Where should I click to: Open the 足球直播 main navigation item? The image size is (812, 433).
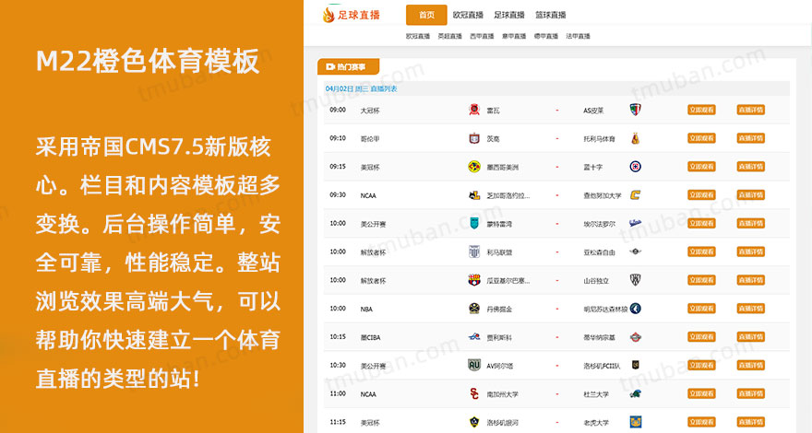[509, 15]
